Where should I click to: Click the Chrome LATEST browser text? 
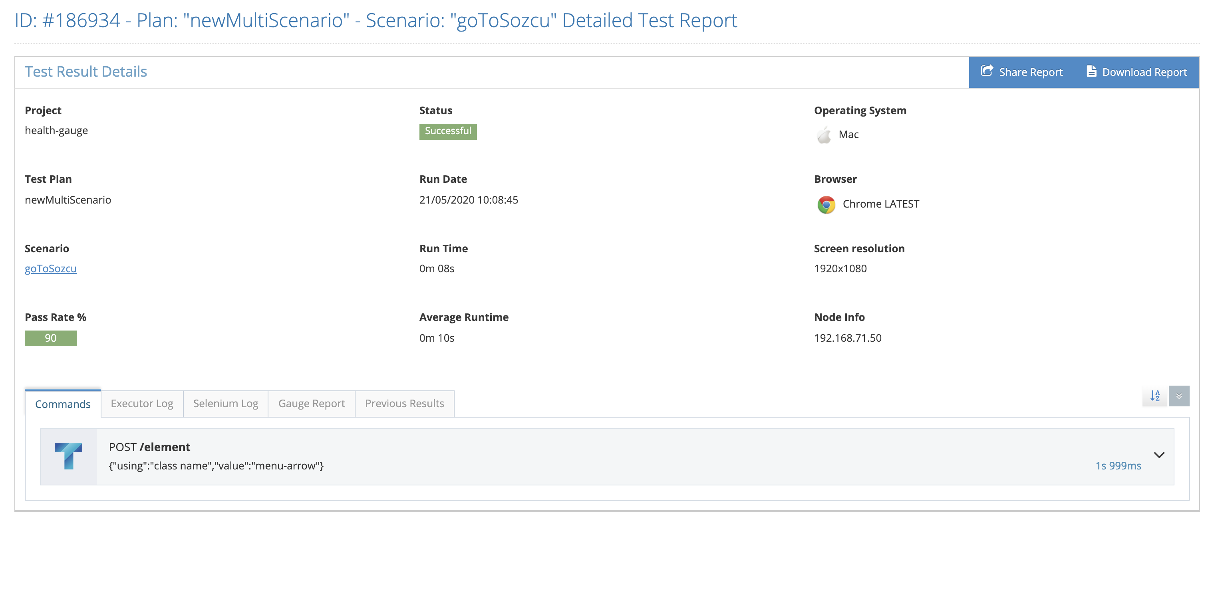tap(881, 204)
